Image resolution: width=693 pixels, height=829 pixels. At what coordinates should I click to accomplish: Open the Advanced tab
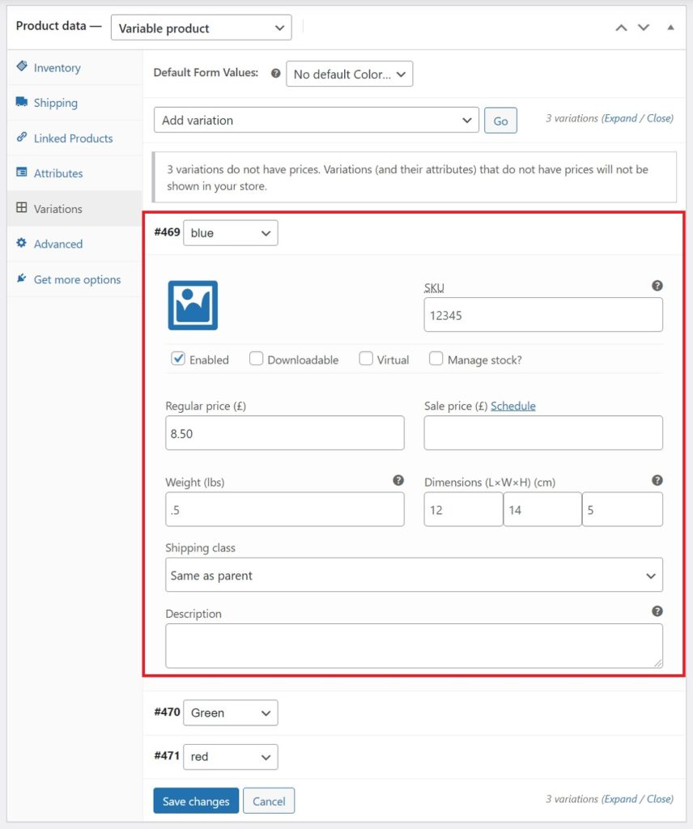(74, 244)
